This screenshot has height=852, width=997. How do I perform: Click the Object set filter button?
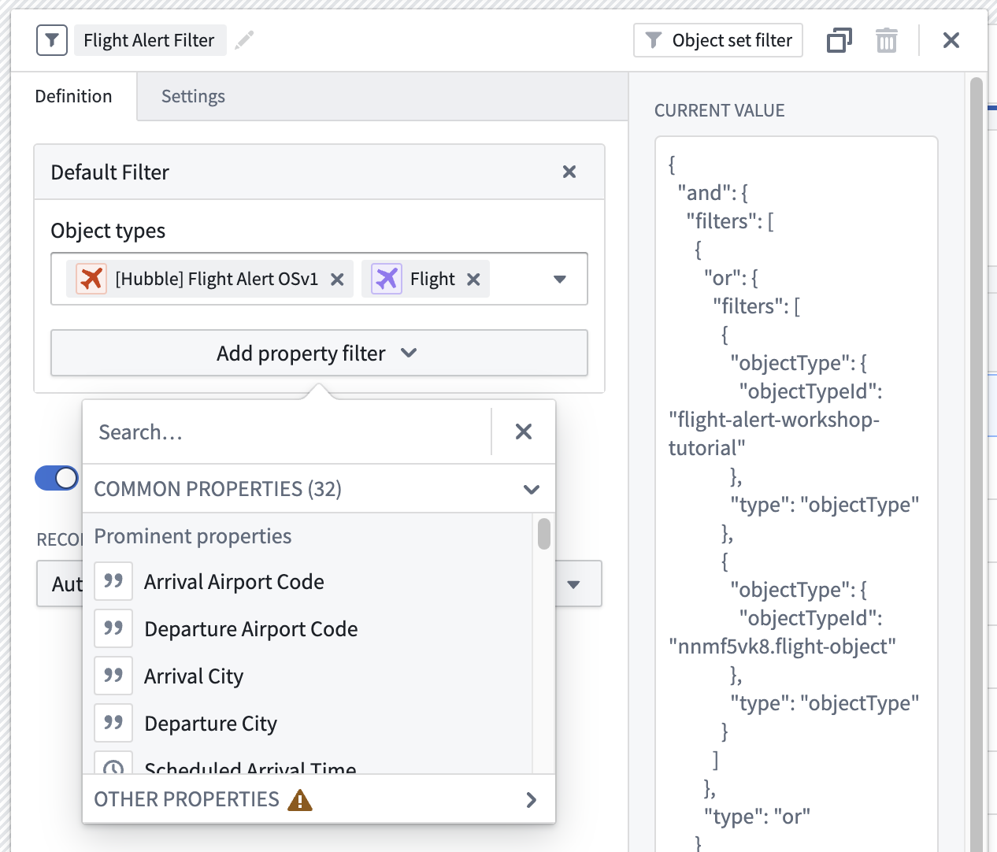coord(717,40)
